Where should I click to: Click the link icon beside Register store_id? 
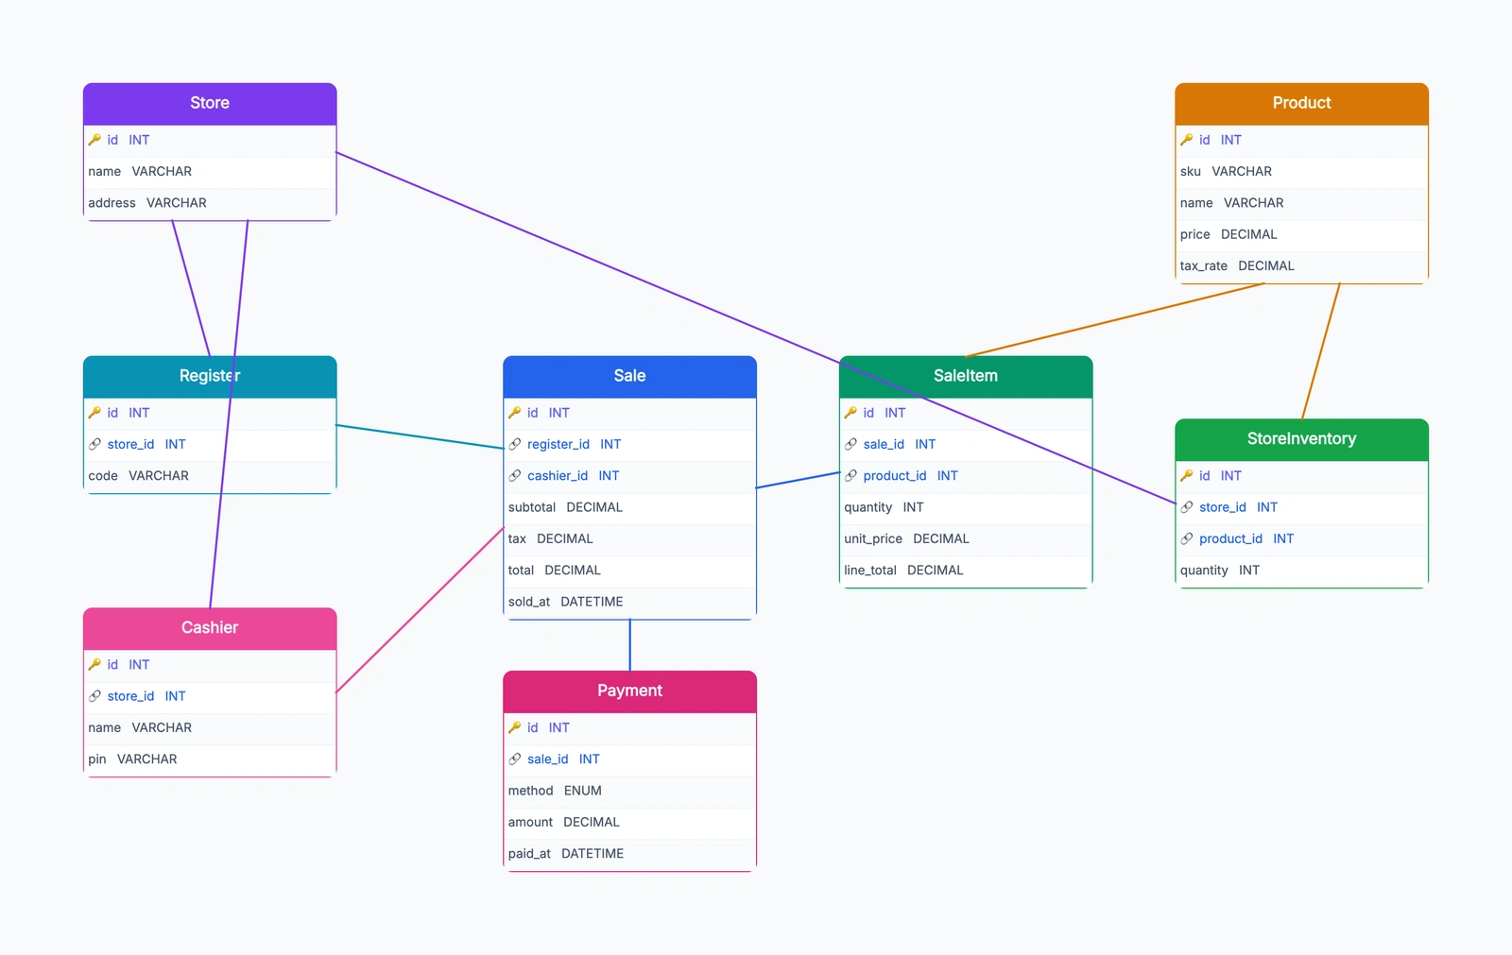(x=94, y=444)
